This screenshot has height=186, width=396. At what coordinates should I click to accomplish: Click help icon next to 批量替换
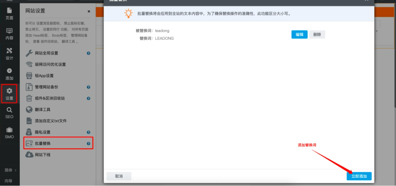[88, 144]
